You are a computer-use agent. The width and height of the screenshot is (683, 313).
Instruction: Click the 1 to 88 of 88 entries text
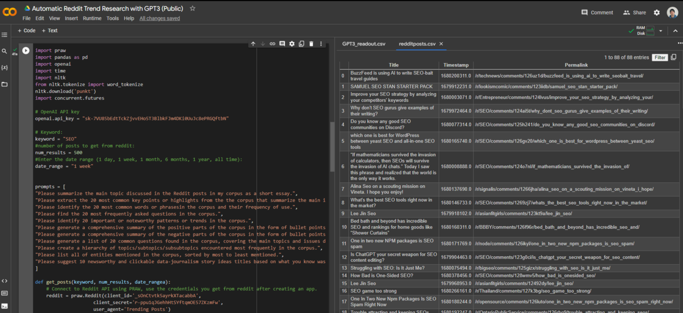[x=626, y=57]
